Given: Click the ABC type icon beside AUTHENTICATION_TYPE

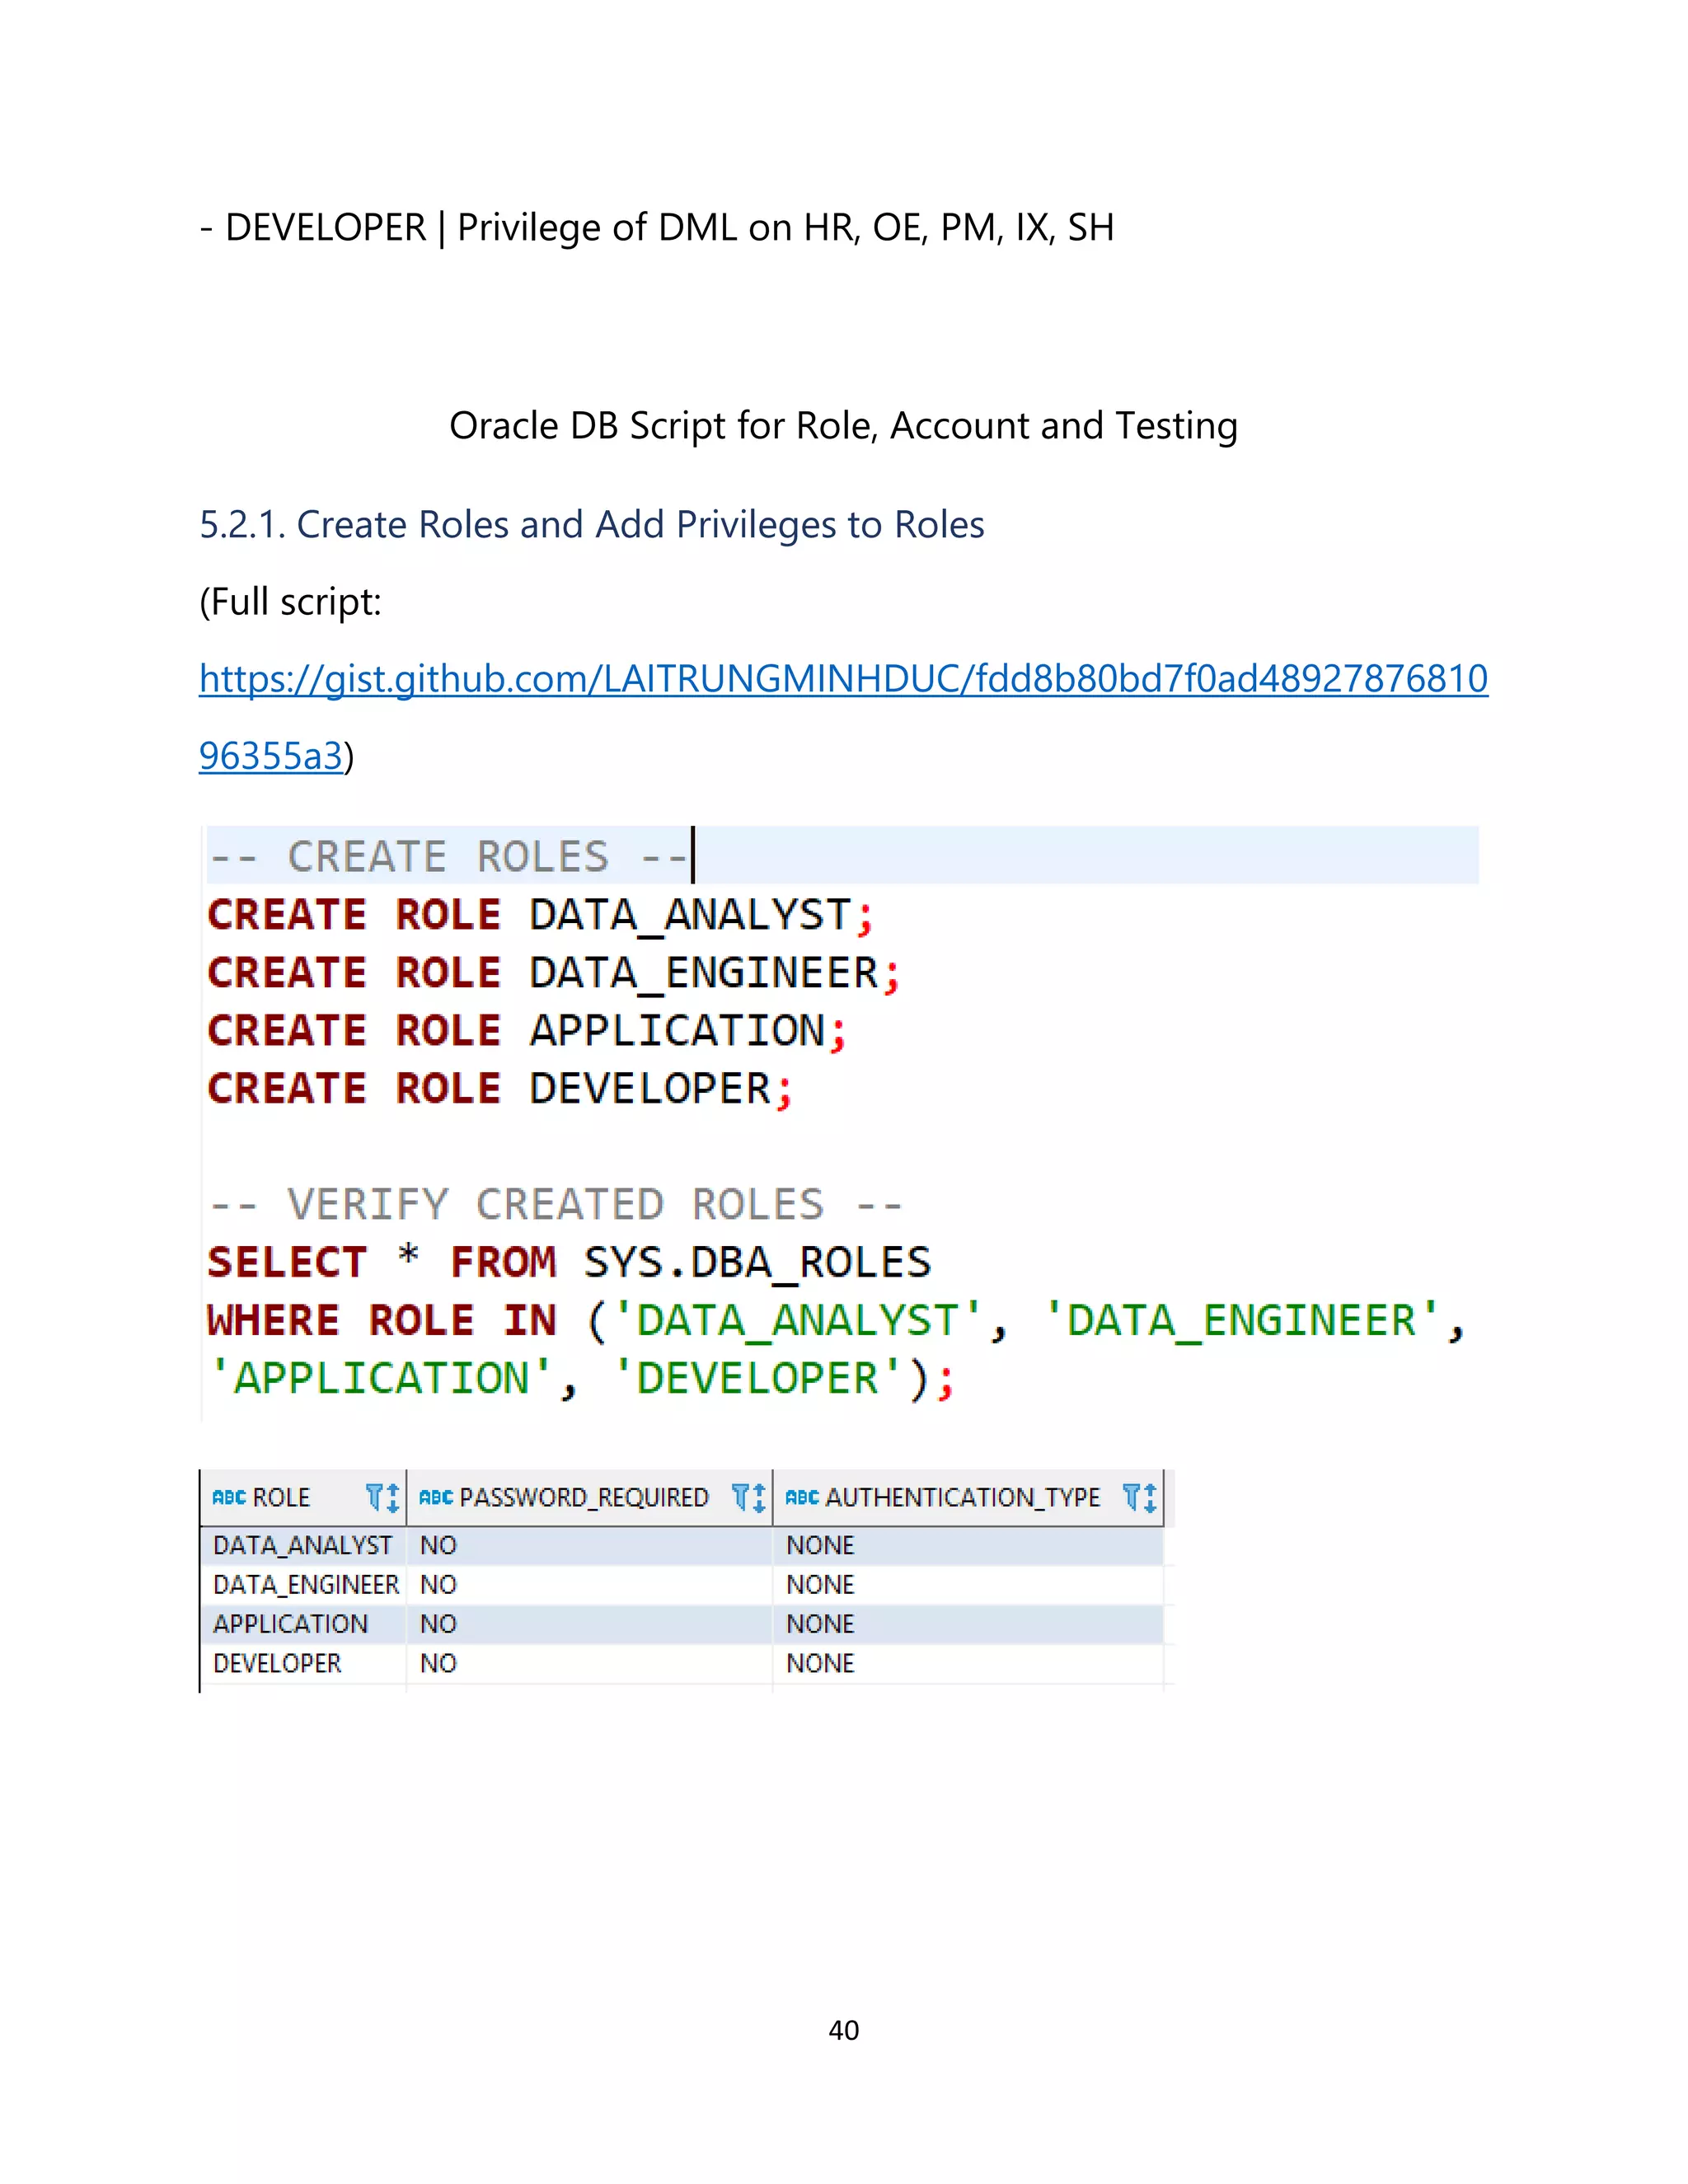Looking at the screenshot, I should click(802, 1497).
